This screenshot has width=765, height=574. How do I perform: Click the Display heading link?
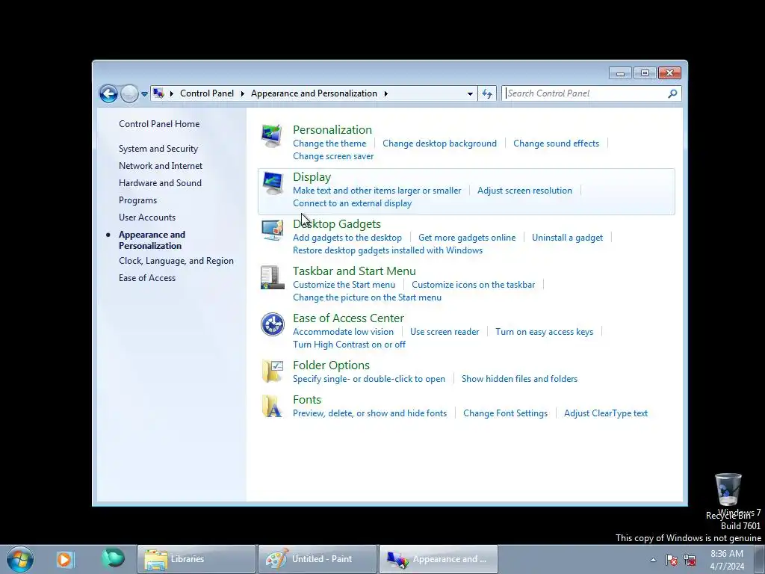click(x=312, y=176)
